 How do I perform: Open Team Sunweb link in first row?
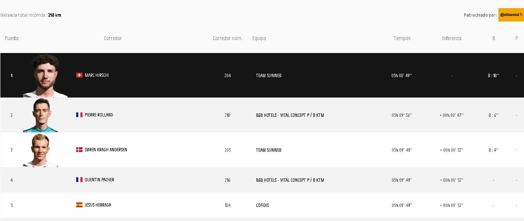point(269,76)
